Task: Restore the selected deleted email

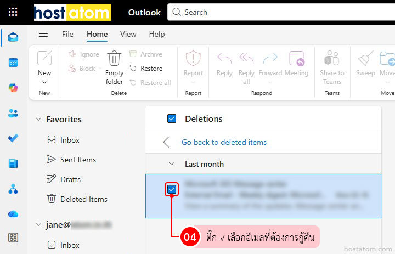Action: point(146,68)
